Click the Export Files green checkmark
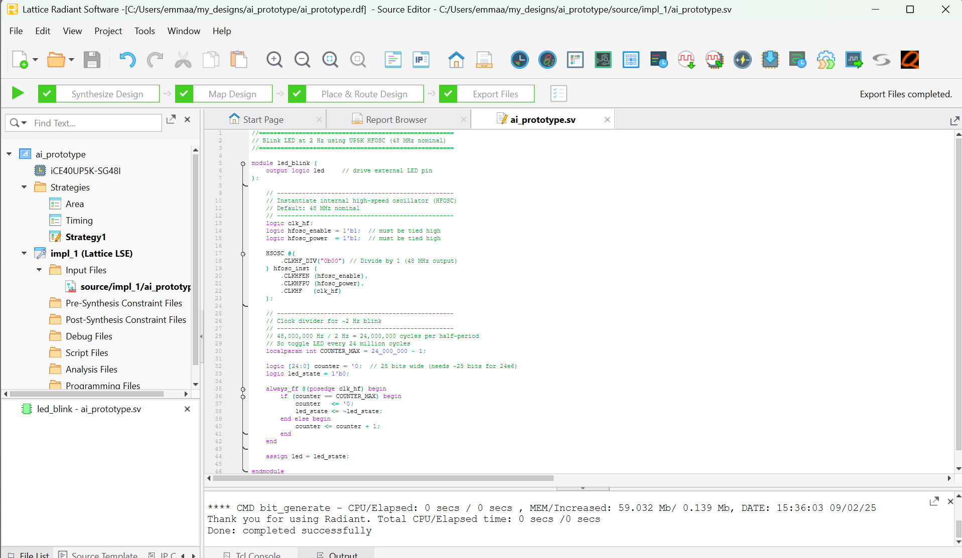The height and width of the screenshot is (558, 962). point(448,94)
